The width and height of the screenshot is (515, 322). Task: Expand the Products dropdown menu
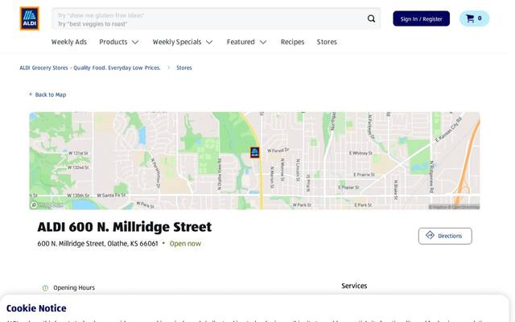(x=119, y=42)
